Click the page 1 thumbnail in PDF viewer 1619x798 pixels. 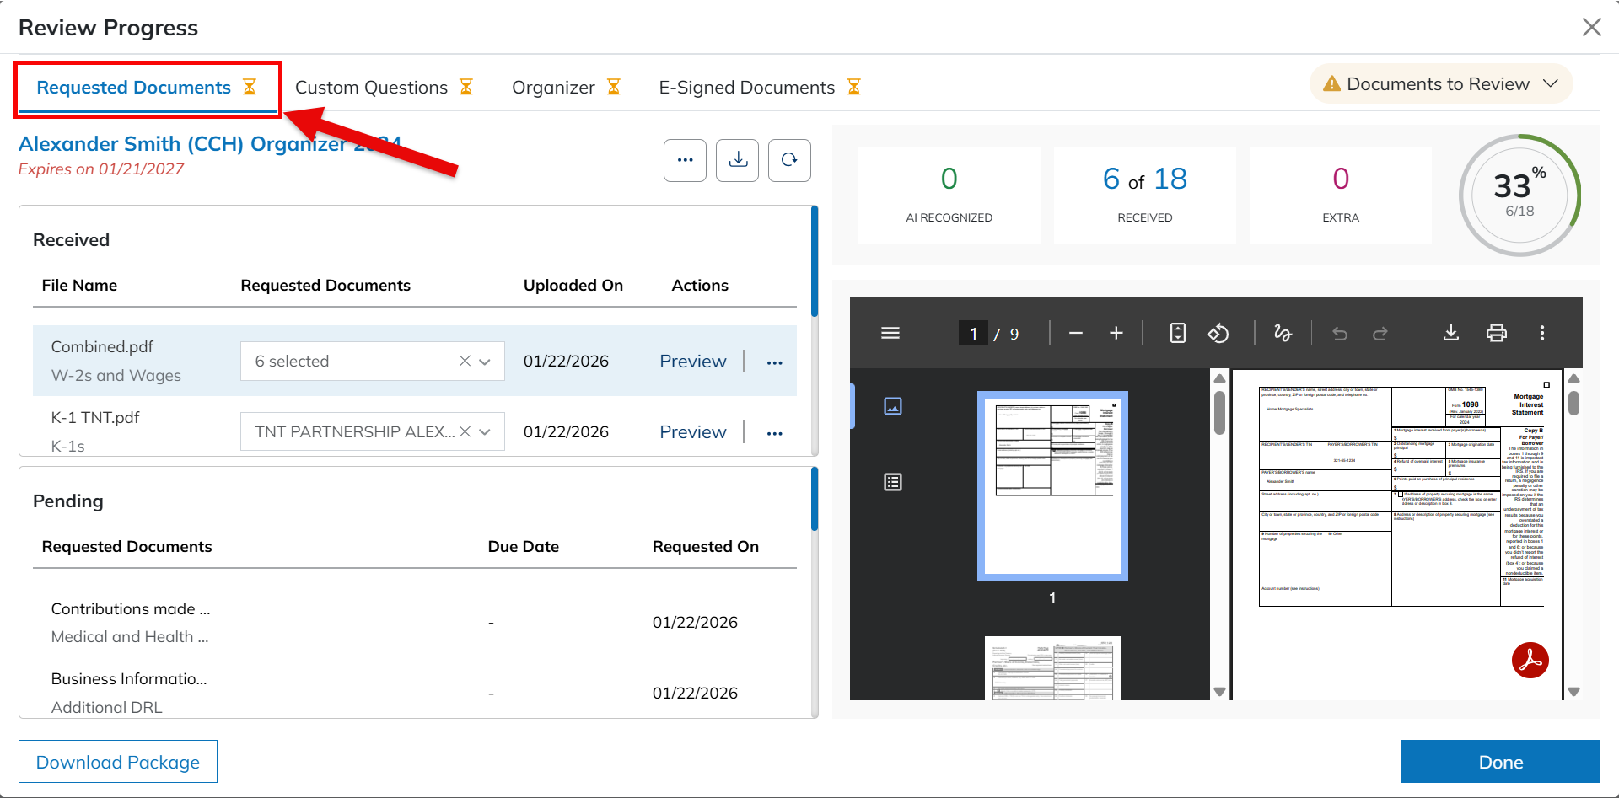[1052, 486]
